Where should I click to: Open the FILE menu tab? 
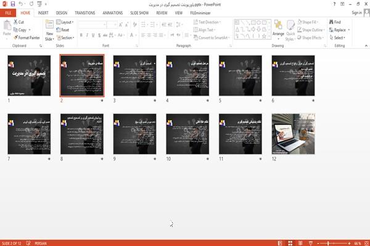click(x=8, y=13)
